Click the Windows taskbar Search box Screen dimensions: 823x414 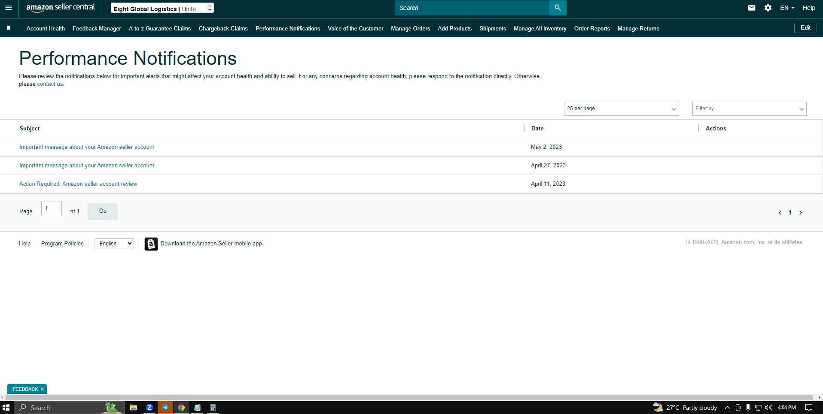[69, 408]
